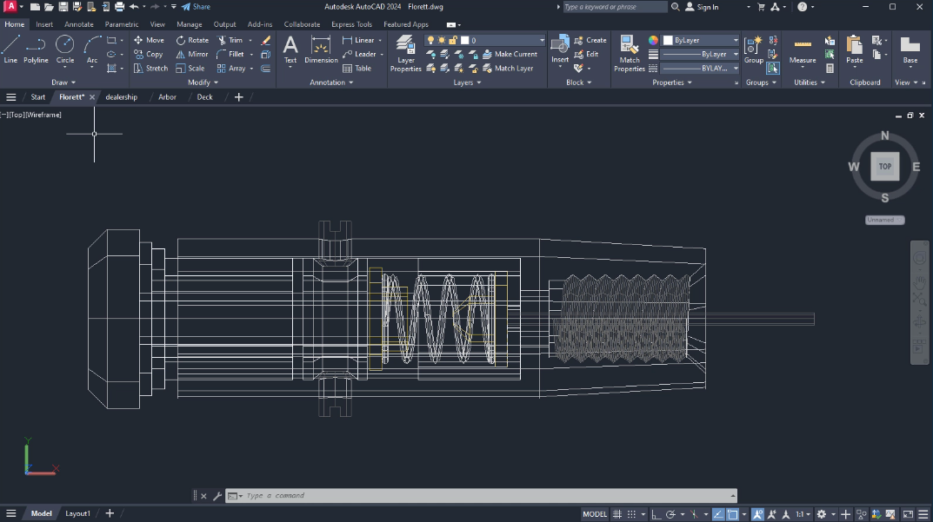Viewport: 933px width, 522px height.
Task: Click Make Current layer button
Action: pos(510,54)
